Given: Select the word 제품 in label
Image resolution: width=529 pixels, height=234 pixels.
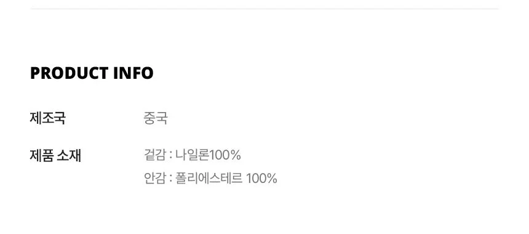Looking at the screenshot, I should point(41,156).
